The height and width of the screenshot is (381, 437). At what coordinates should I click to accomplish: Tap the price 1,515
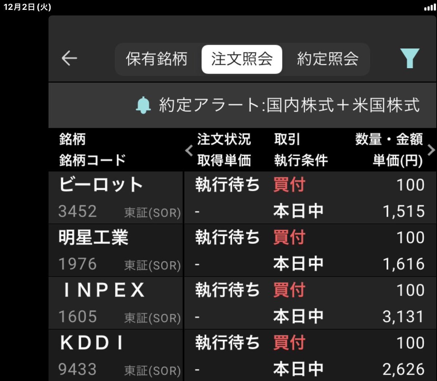click(403, 211)
